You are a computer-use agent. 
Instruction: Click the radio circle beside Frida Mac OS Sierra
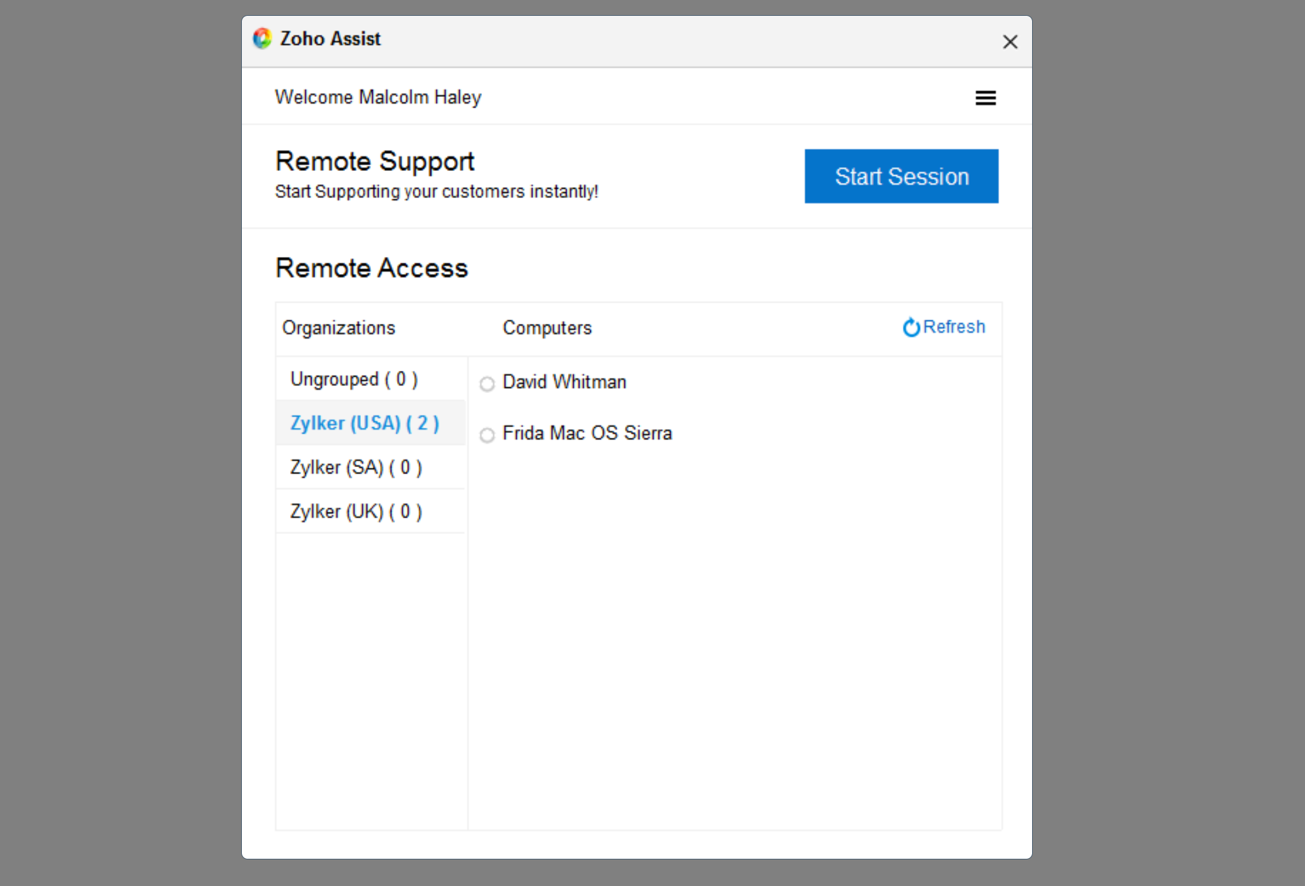[487, 435]
